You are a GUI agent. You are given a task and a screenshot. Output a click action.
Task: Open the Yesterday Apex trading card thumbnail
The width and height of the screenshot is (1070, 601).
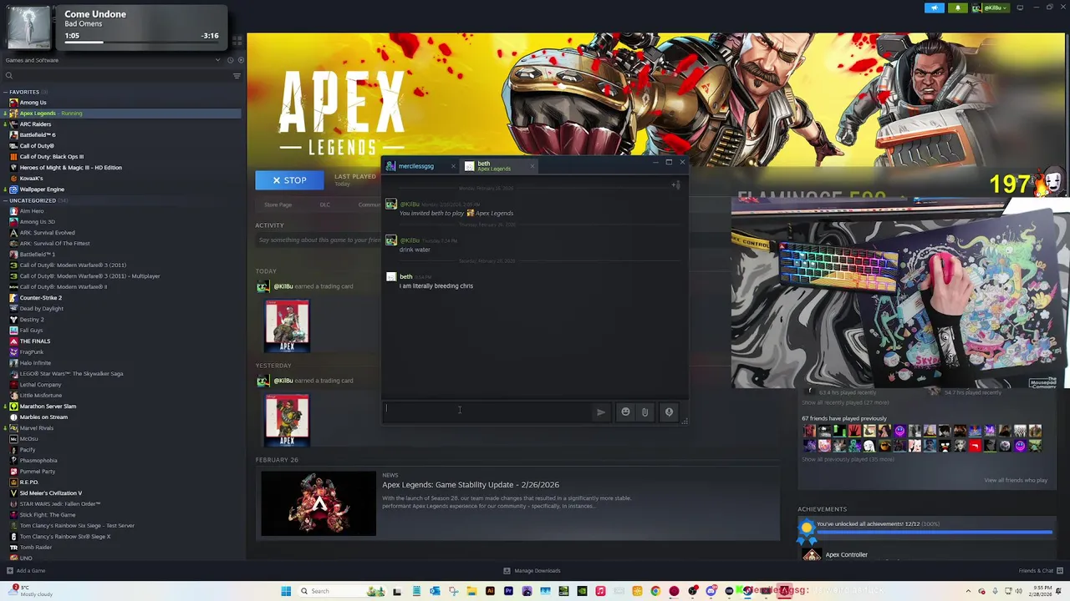[x=287, y=420]
